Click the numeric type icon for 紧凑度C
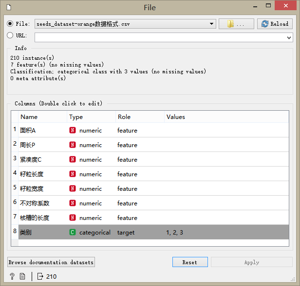The width and height of the screenshot is (300, 286). 73,159
